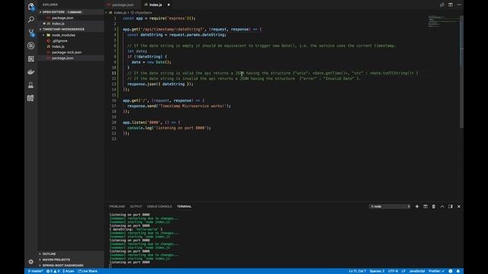Split the terminal panel
The height and width of the screenshot is (274, 488).
pyautogui.click(x=425, y=206)
